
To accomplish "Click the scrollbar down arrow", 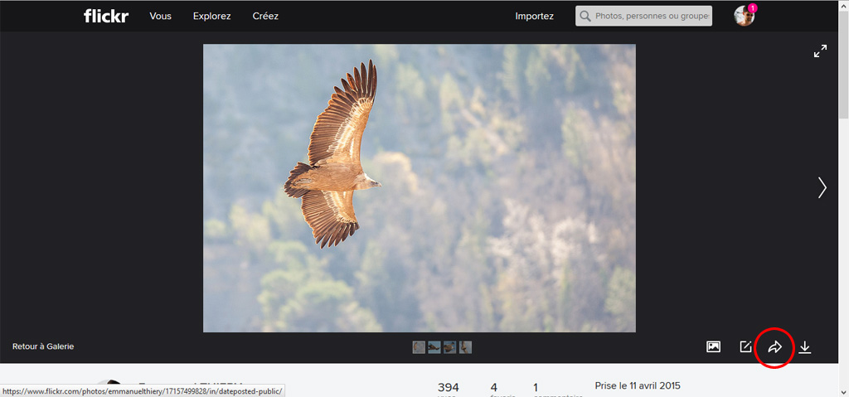I will (843, 392).
